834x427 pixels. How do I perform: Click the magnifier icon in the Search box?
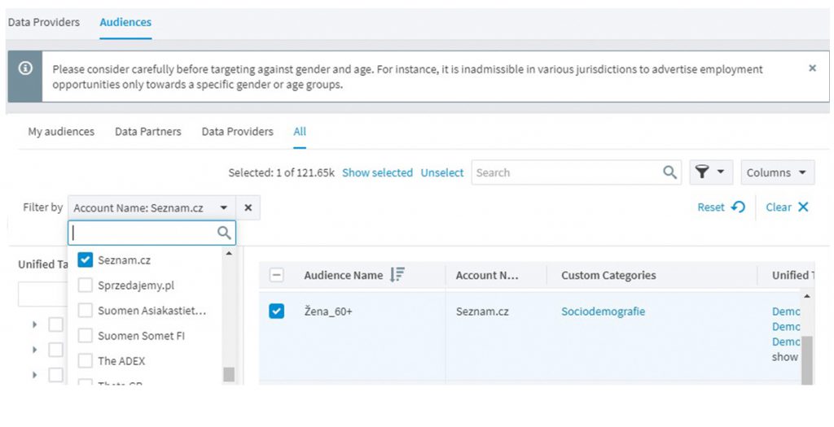click(x=669, y=172)
